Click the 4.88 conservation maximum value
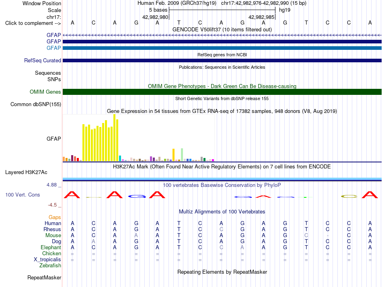This screenshot has width=382, height=287. point(51,185)
